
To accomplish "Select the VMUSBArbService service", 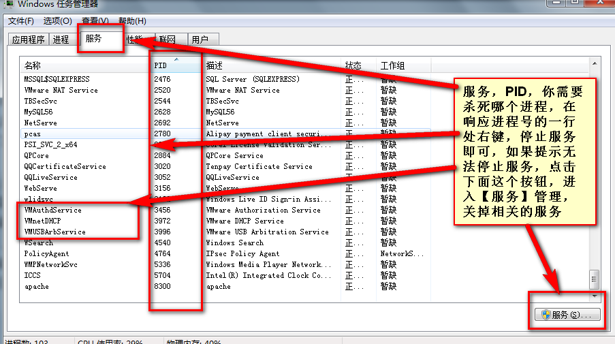I will tap(54, 232).
